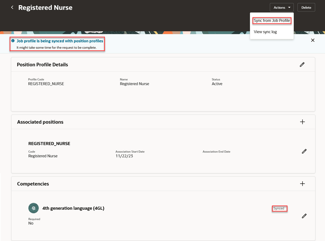Click the Active status in Position Profile Details
Screen dimensions: 325x241
coord(217,83)
